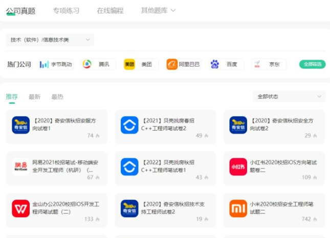The image size is (330, 238).
Task: Switch to the 专项练习 tab
Action: pyautogui.click(x=66, y=11)
